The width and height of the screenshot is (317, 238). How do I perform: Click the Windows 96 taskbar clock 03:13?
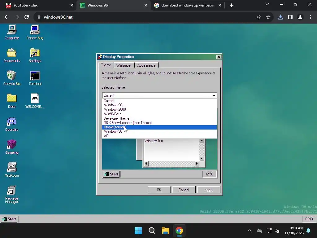[309, 219]
